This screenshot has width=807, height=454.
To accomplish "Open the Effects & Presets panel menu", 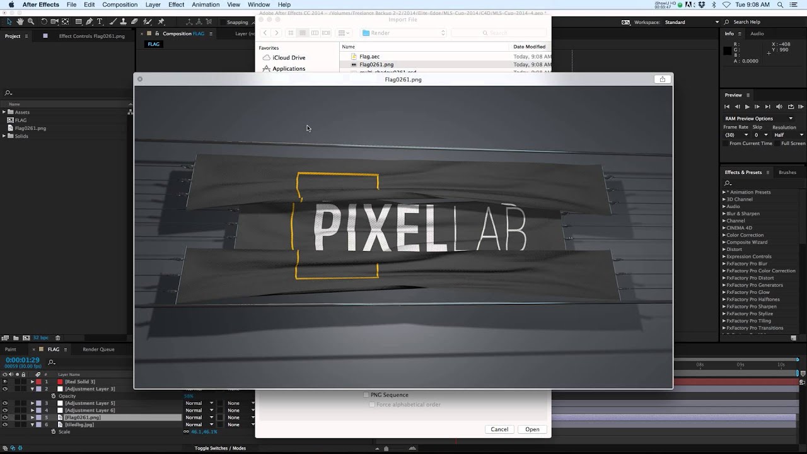I will (768, 172).
